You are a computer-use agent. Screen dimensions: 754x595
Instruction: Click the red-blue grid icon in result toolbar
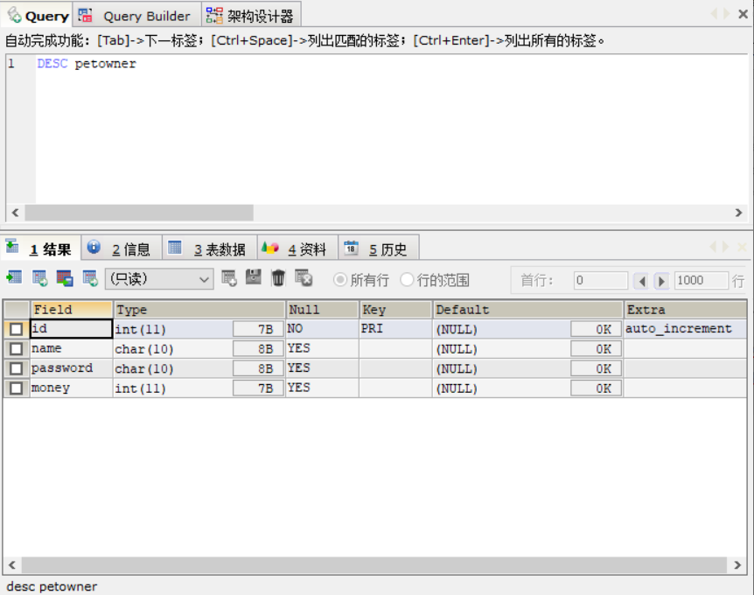[65, 278]
